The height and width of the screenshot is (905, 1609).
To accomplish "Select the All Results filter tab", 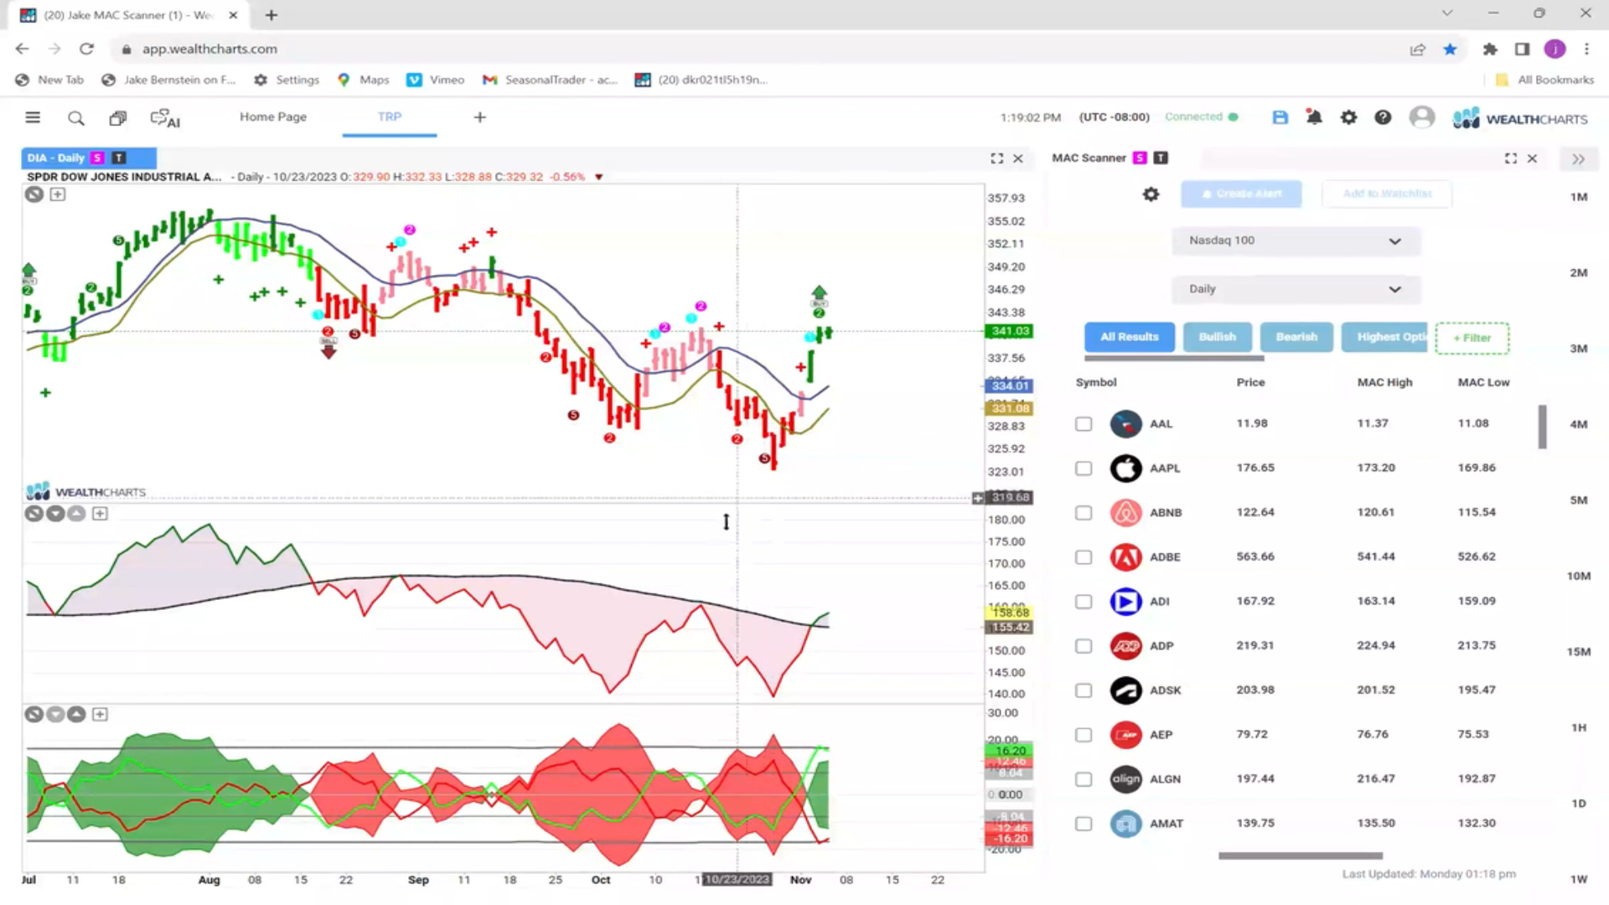I will 1129,337.
